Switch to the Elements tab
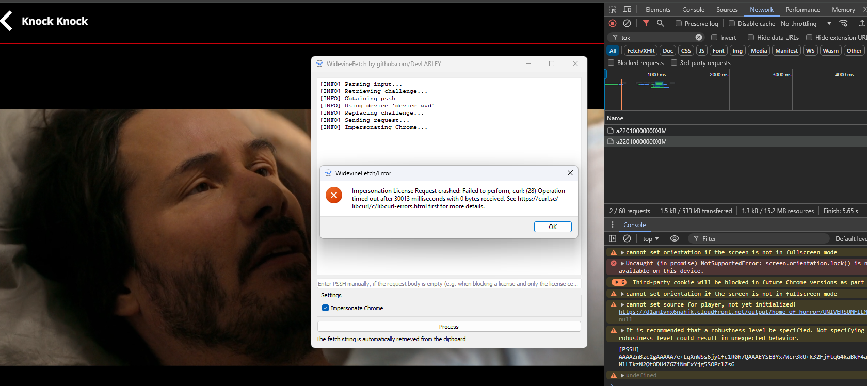The width and height of the screenshot is (867, 386). [658, 10]
